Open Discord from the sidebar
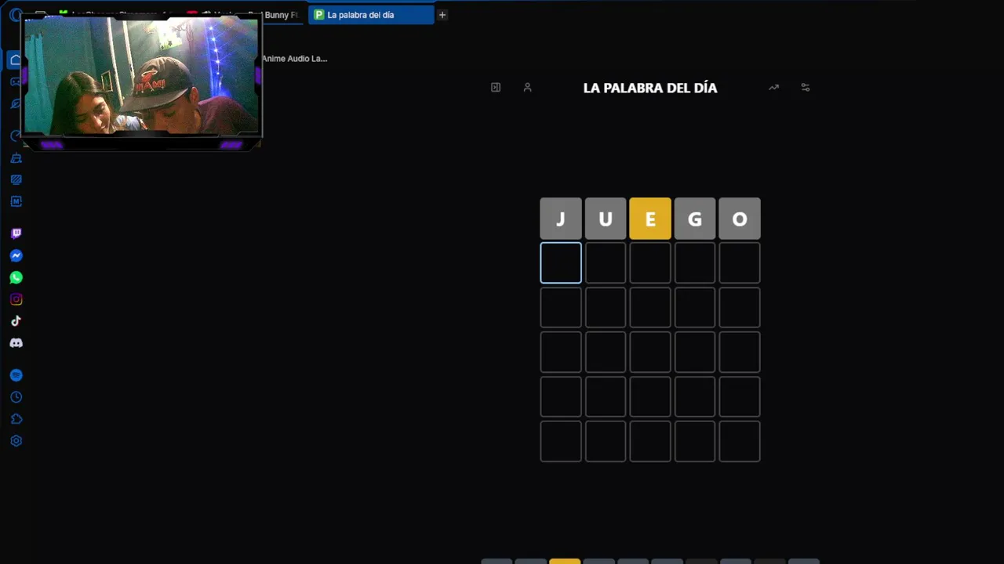1004x564 pixels. 16,343
